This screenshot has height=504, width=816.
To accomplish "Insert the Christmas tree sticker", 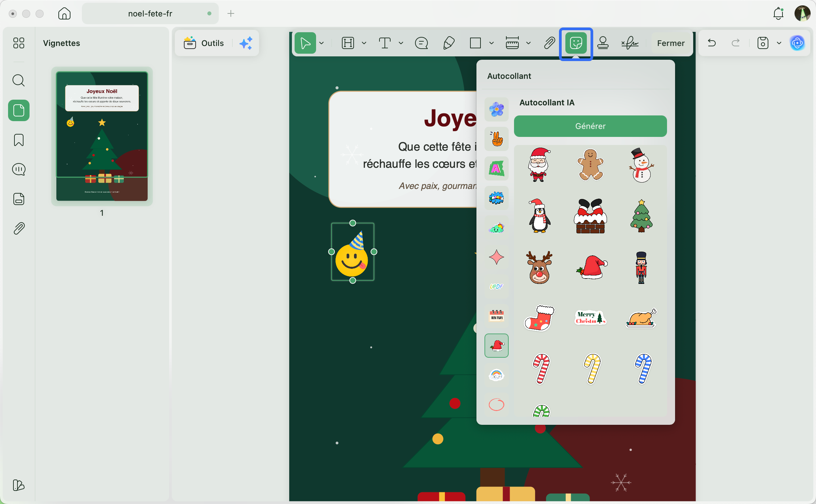I will pos(641,216).
